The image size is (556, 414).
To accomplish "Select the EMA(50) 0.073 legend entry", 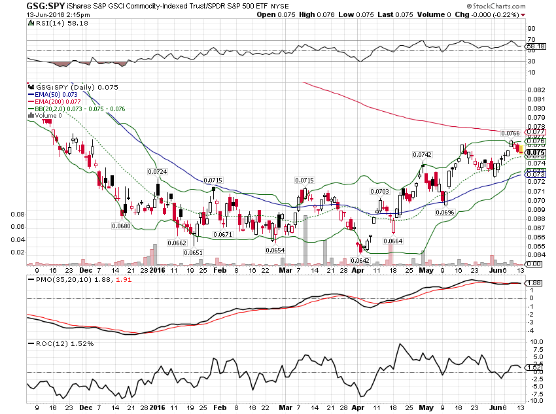I will pos(56,95).
